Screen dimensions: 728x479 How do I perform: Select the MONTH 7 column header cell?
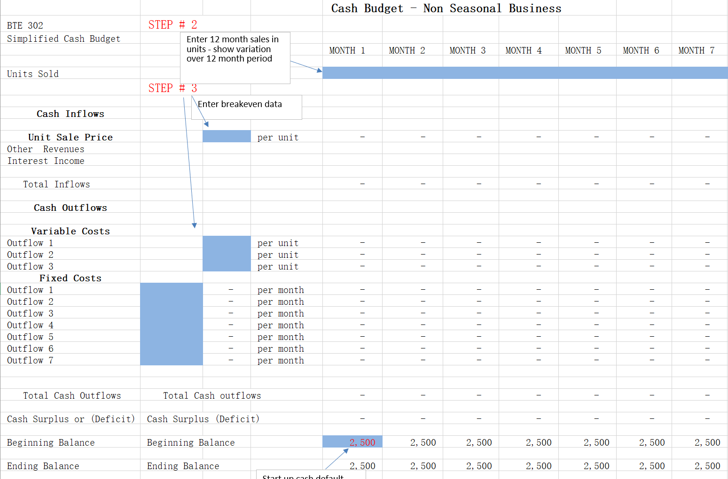coord(696,50)
